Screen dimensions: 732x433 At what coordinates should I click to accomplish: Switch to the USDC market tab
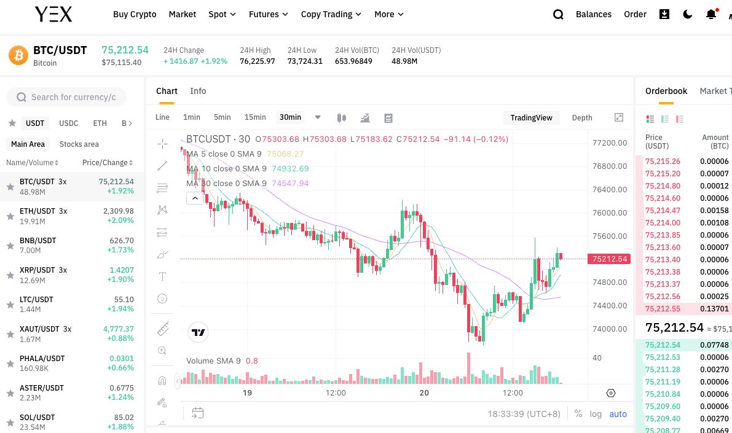pos(69,123)
